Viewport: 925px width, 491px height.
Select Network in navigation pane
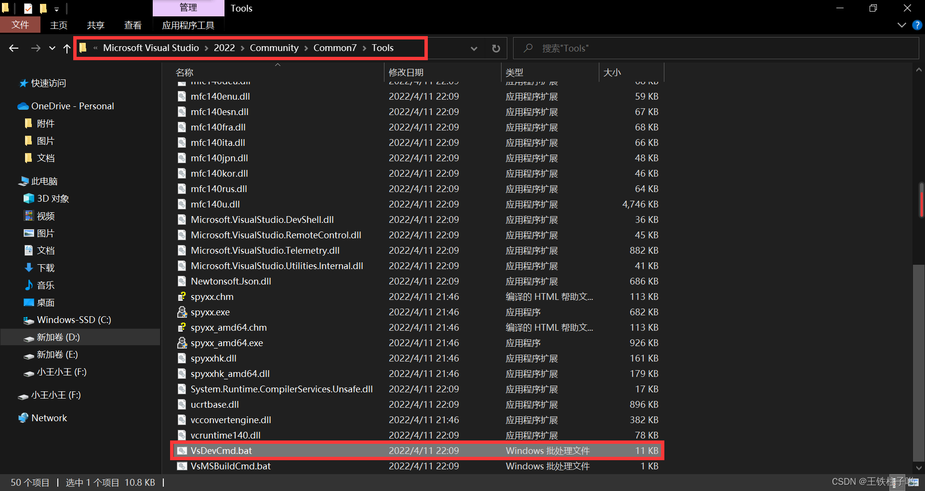click(49, 418)
